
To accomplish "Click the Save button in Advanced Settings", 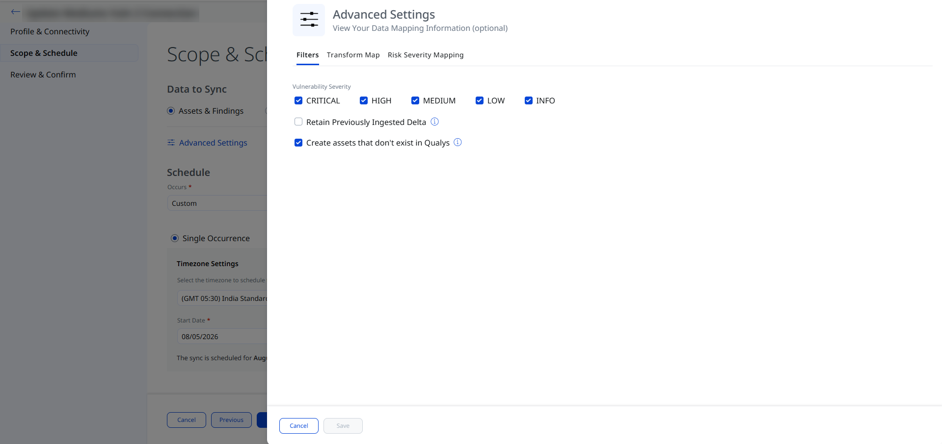I will coord(343,426).
